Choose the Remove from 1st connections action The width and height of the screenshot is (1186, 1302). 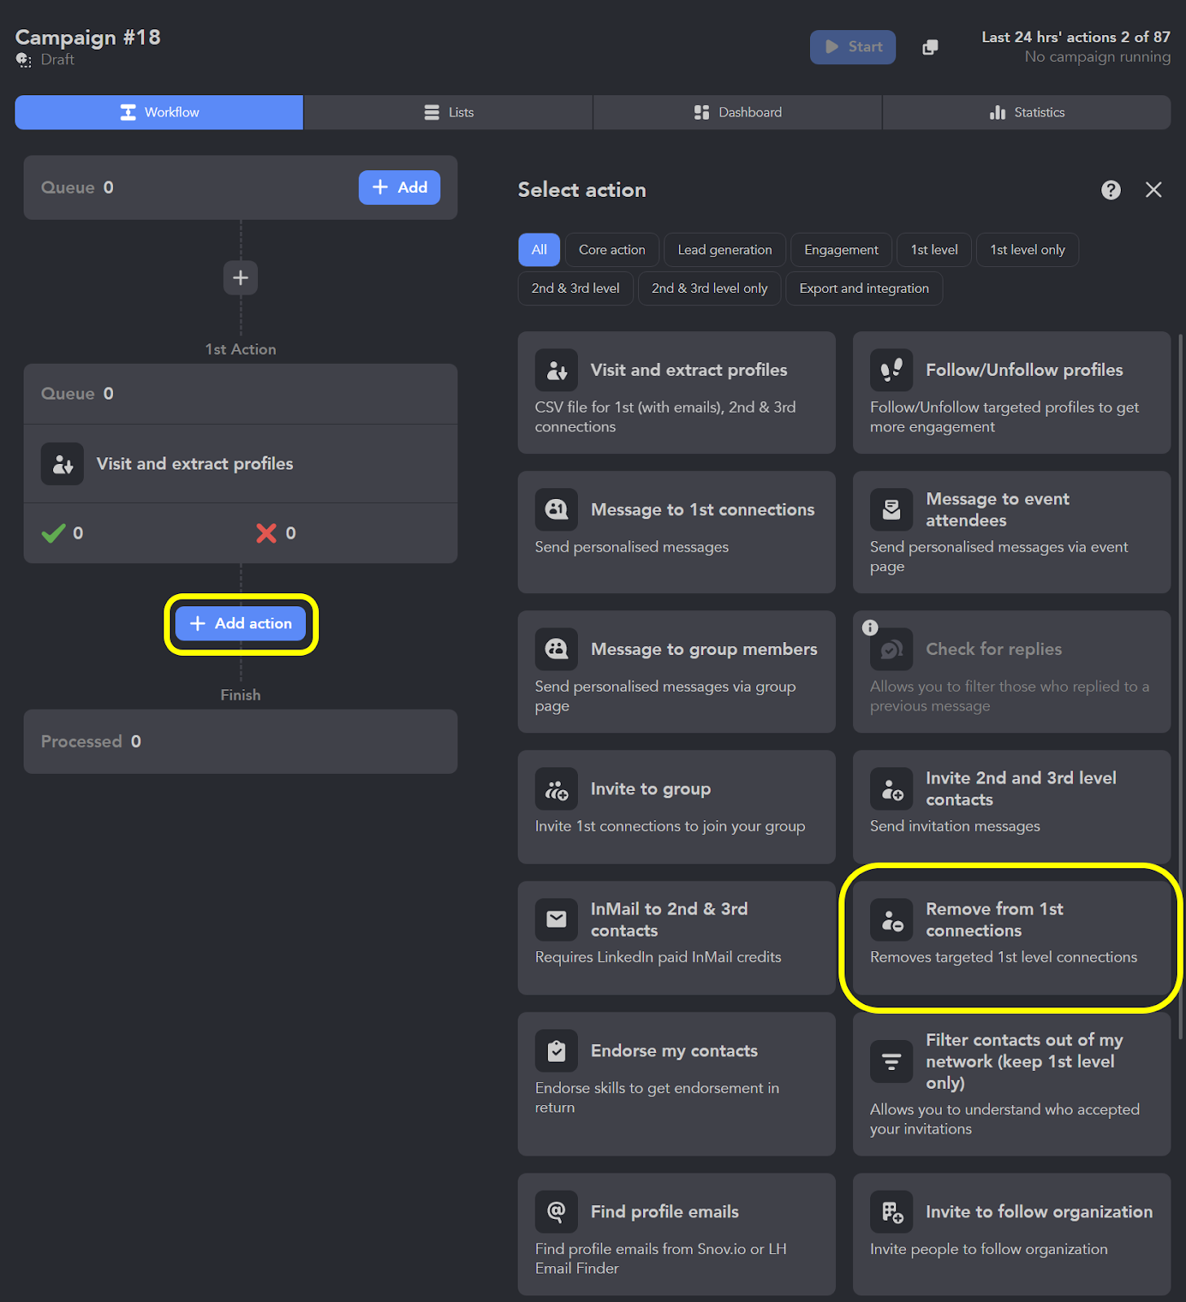(x=1010, y=937)
